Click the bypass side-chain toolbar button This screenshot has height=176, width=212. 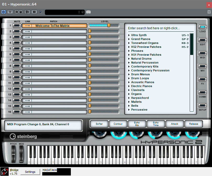10,12
